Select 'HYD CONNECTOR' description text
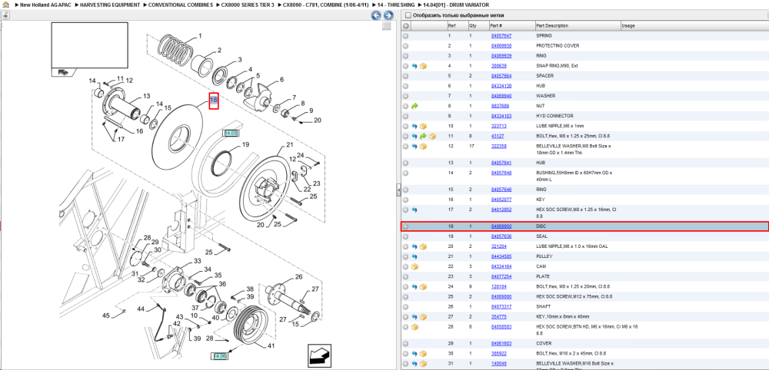769x370 pixels. coord(554,116)
